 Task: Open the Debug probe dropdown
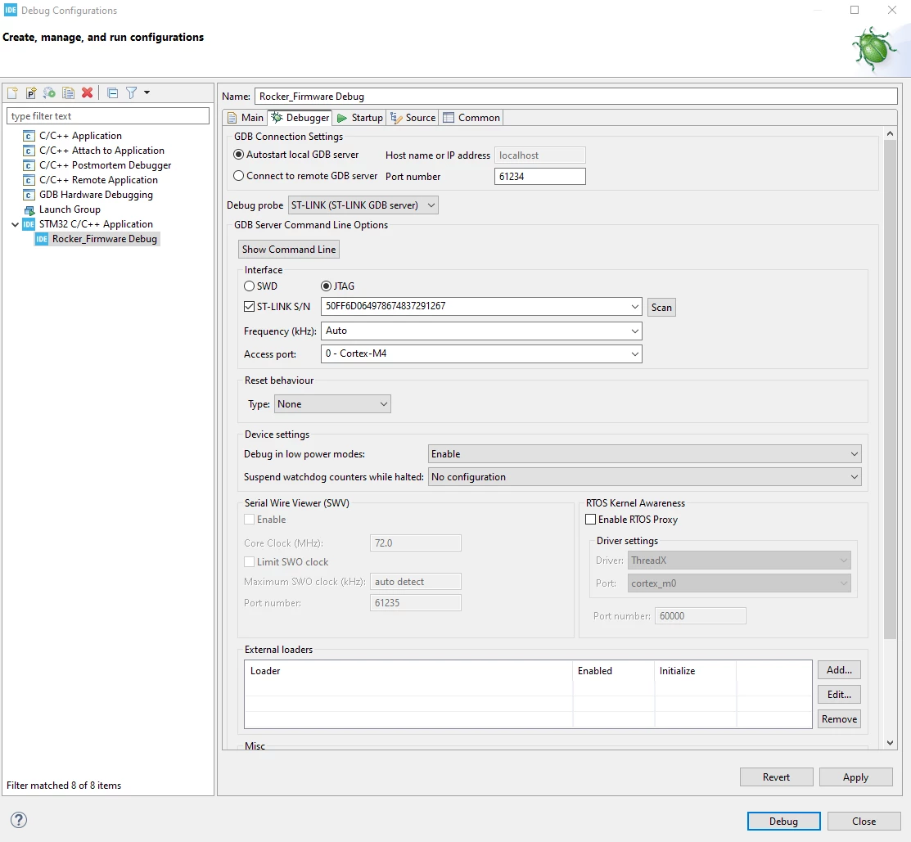(363, 205)
